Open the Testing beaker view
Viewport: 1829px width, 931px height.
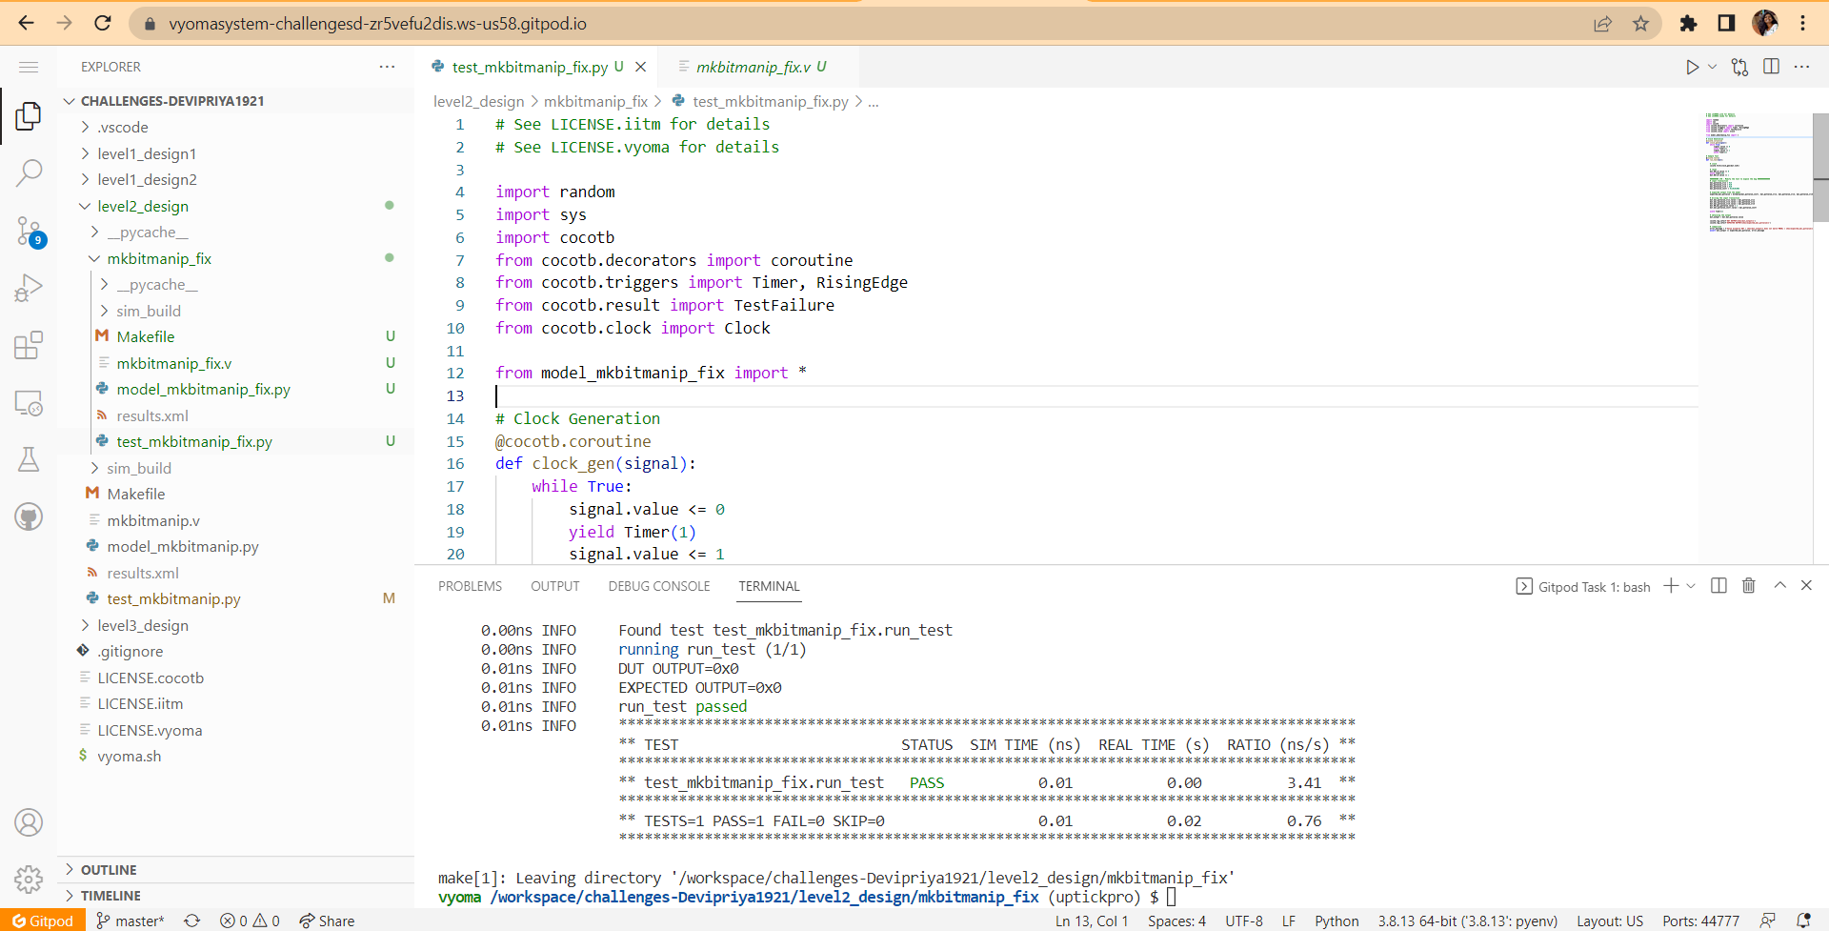coord(29,459)
